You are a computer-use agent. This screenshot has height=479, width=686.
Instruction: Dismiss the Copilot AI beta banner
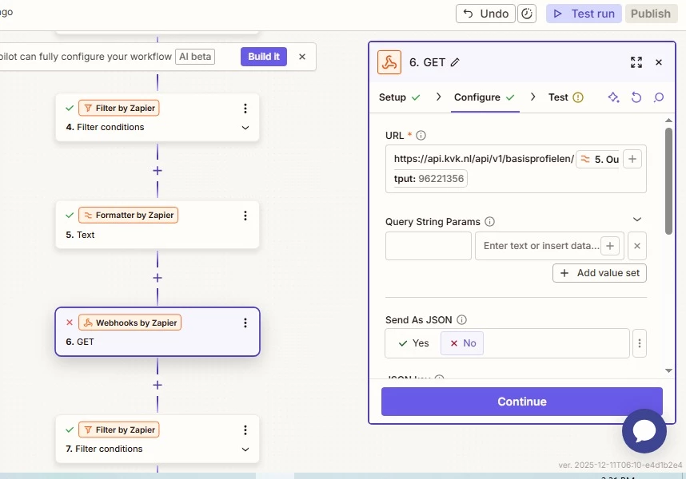coord(302,57)
